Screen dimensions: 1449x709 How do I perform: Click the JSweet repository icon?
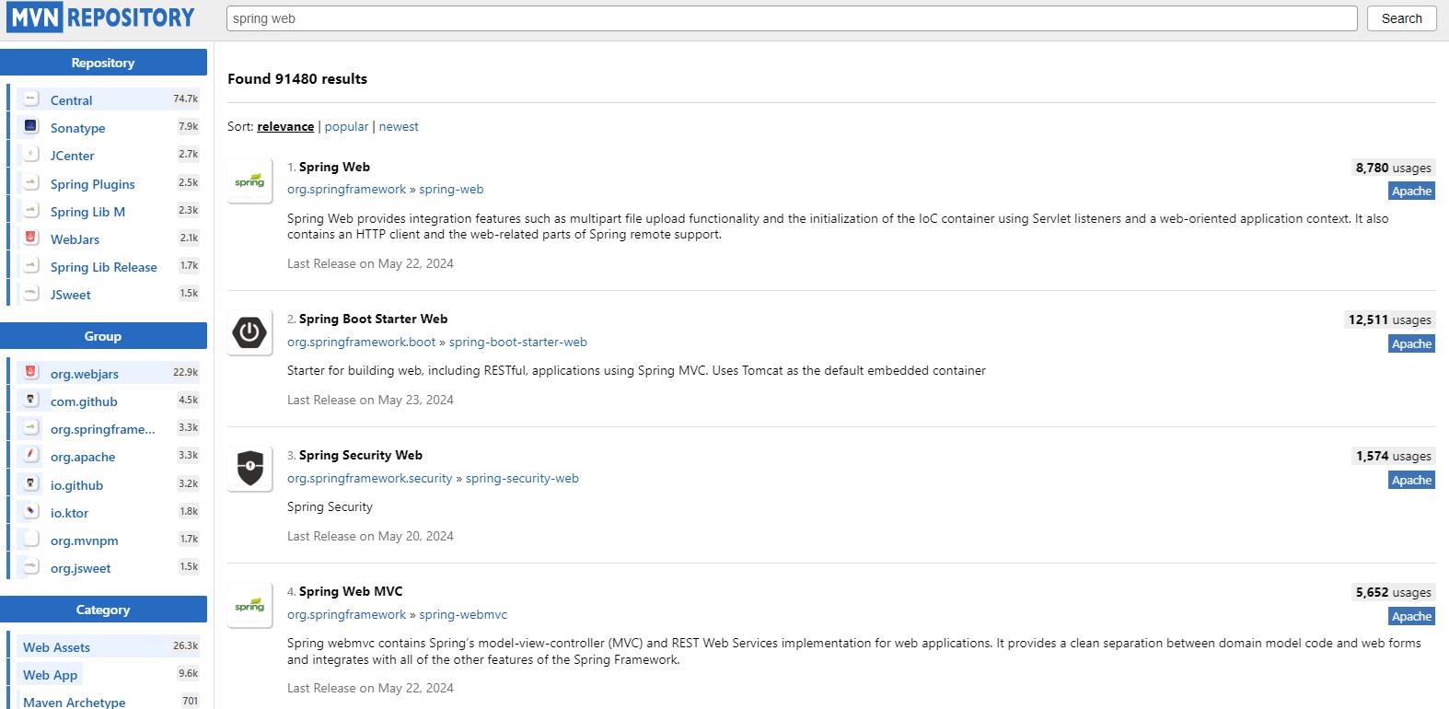[x=31, y=293]
